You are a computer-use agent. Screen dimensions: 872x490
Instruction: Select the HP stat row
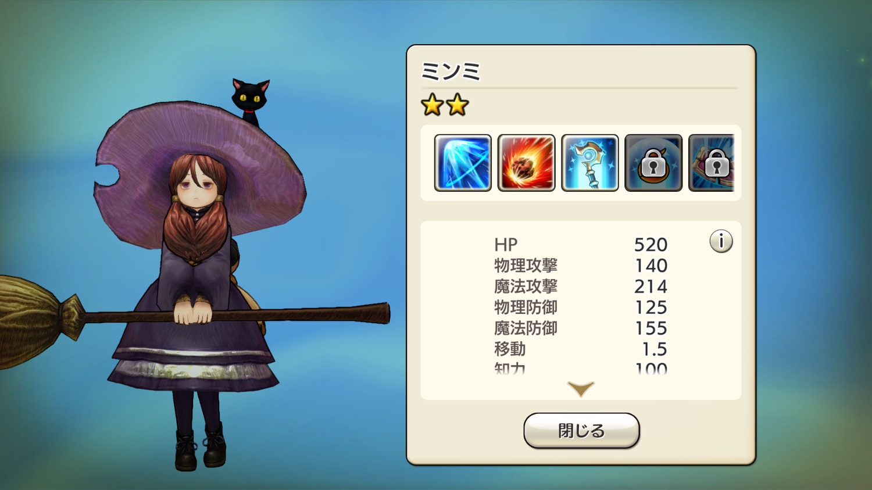(x=581, y=245)
